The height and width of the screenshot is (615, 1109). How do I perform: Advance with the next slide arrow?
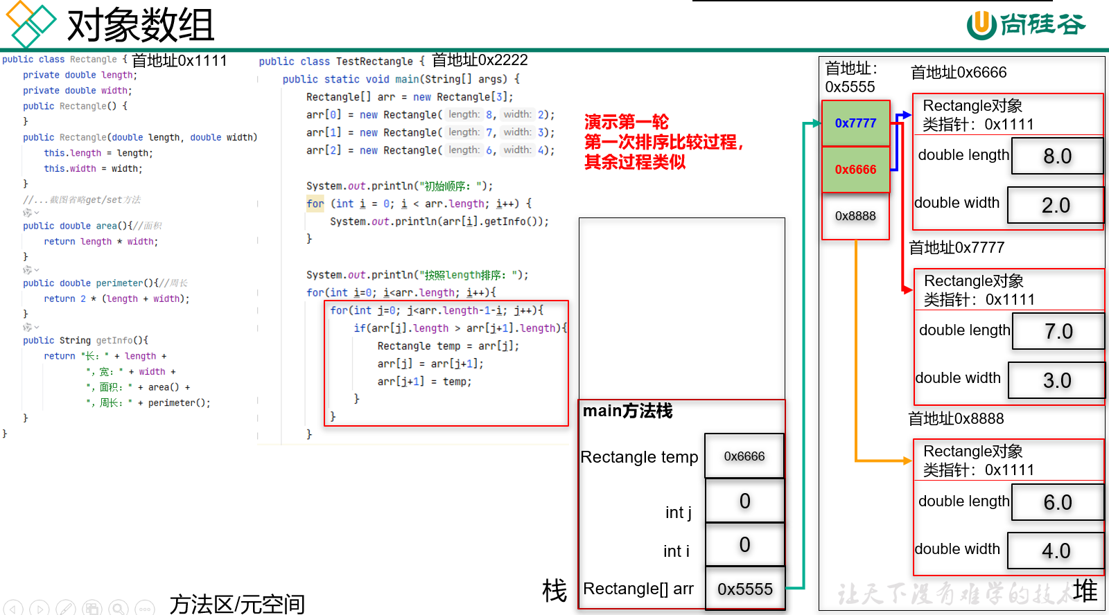tap(39, 608)
